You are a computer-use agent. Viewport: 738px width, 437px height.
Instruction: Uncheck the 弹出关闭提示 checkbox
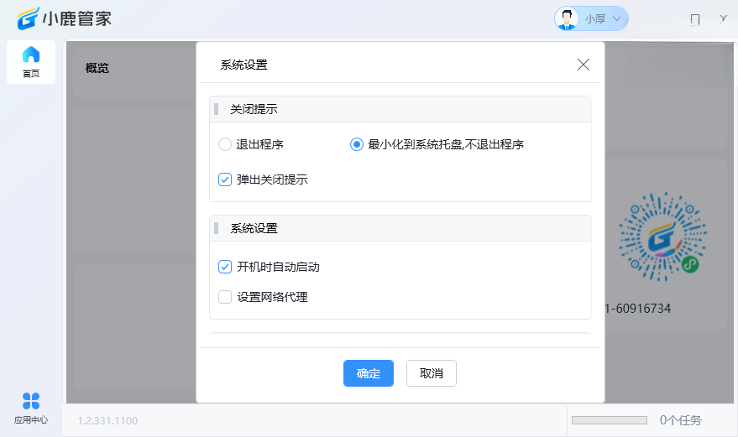tap(225, 179)
